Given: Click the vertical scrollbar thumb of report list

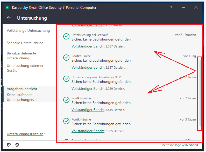Looking at the screenshot, I should click(x=200, y=93).
